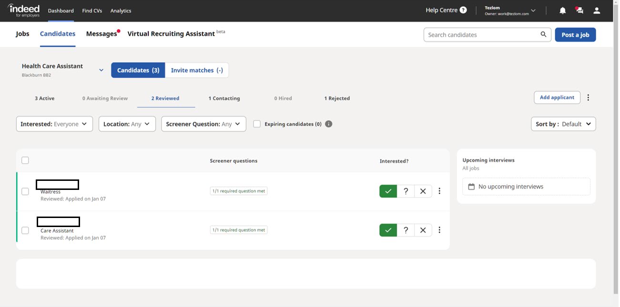Image resolution: width=620 pixels, height=307 pixels.
Task: Reject the Care Assistant candidate with X
Action: click(423, 230)
